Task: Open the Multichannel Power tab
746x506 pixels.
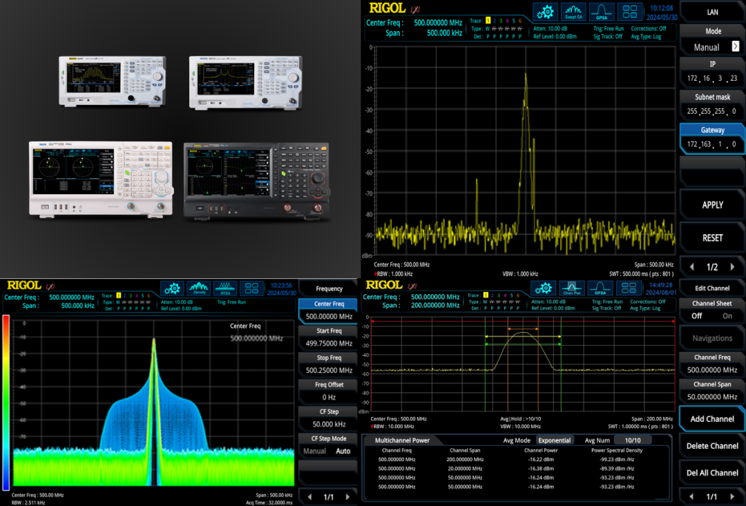Action: click(x=401, y=440)
